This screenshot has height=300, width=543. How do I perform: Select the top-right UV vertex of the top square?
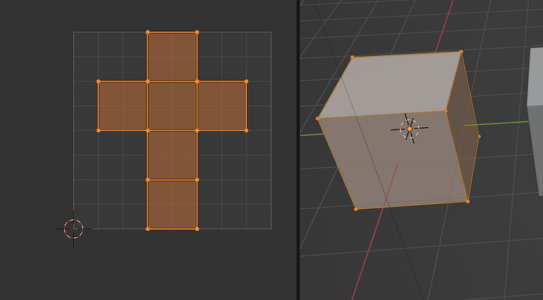pos(197,32)
